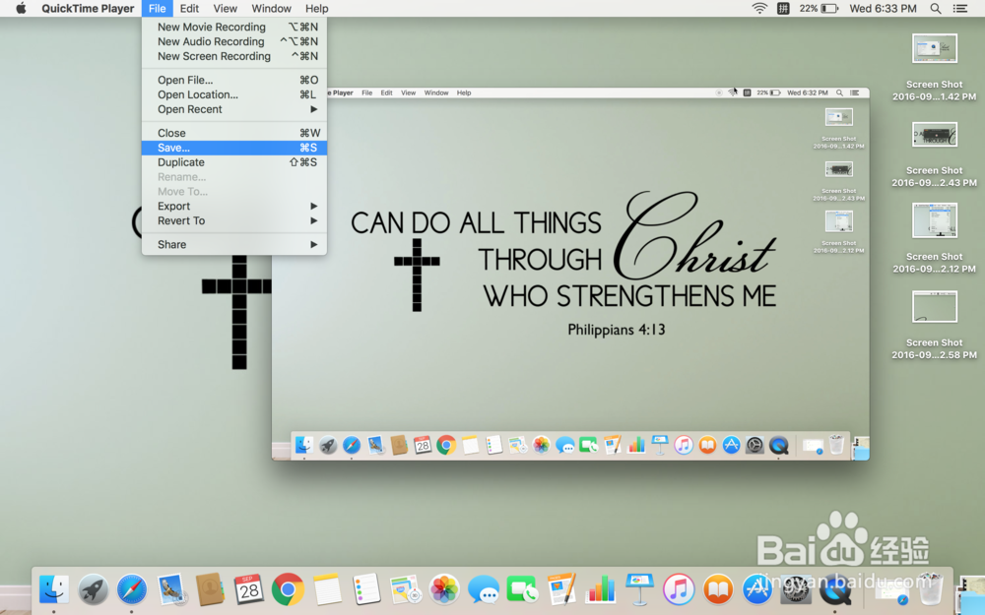Open Pages document icon in Dock
985x615 pixels.
pos(561,589)
